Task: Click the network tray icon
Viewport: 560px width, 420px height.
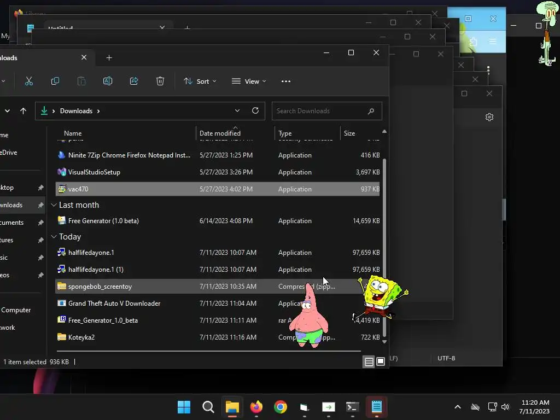Action: (x=493, y=407)
